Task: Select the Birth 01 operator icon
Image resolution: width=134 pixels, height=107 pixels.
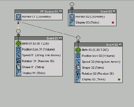Action: coord(18,43)
